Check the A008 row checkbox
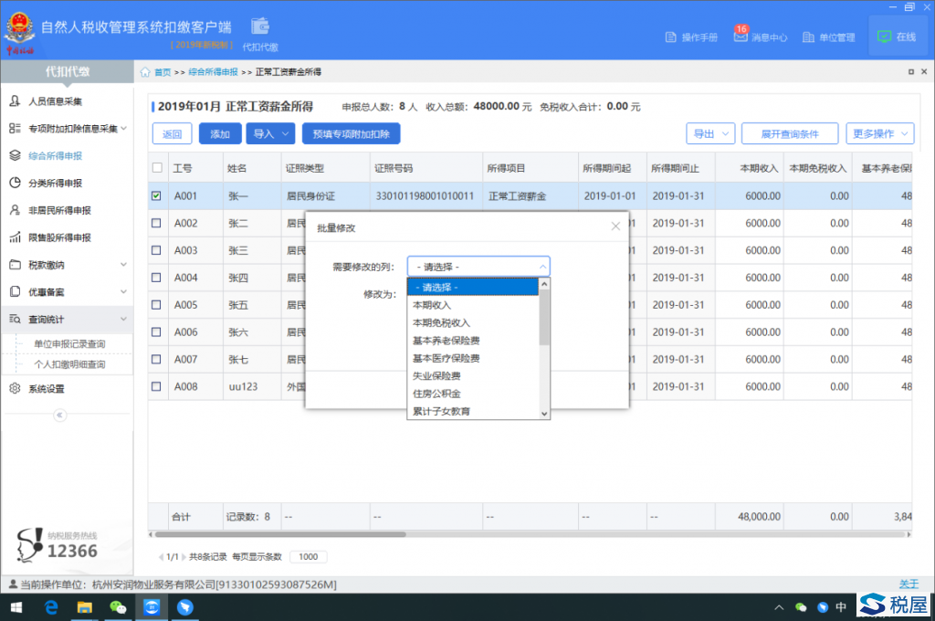This screenshot has height=621, width=935. (156, 386)
